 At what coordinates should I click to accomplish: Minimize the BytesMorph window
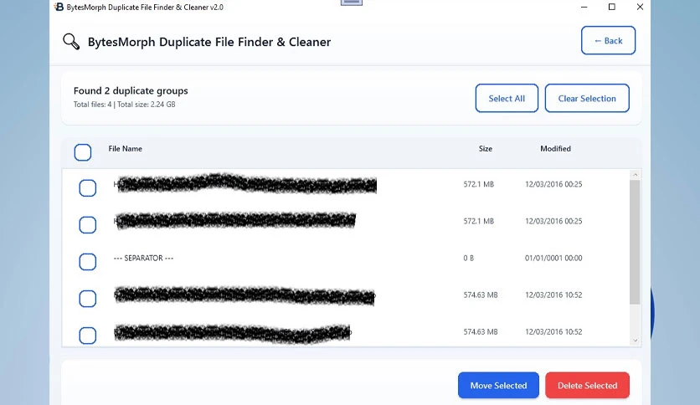(x=584, y=8)
